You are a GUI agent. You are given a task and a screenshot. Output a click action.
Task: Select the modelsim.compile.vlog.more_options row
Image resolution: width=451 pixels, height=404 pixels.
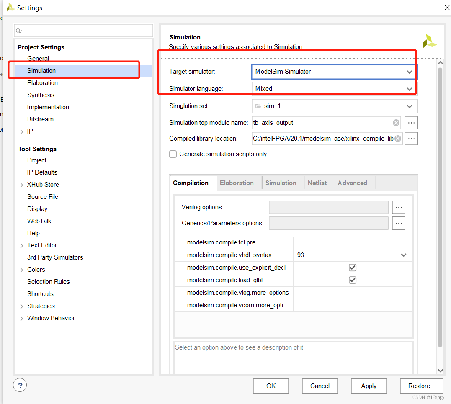293,293
